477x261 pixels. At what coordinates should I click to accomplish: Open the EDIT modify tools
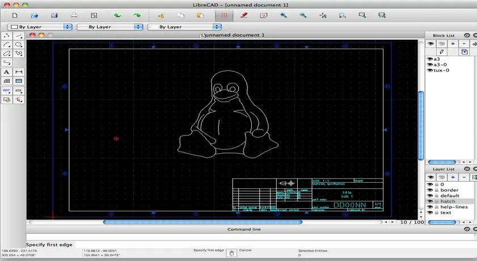7,91
